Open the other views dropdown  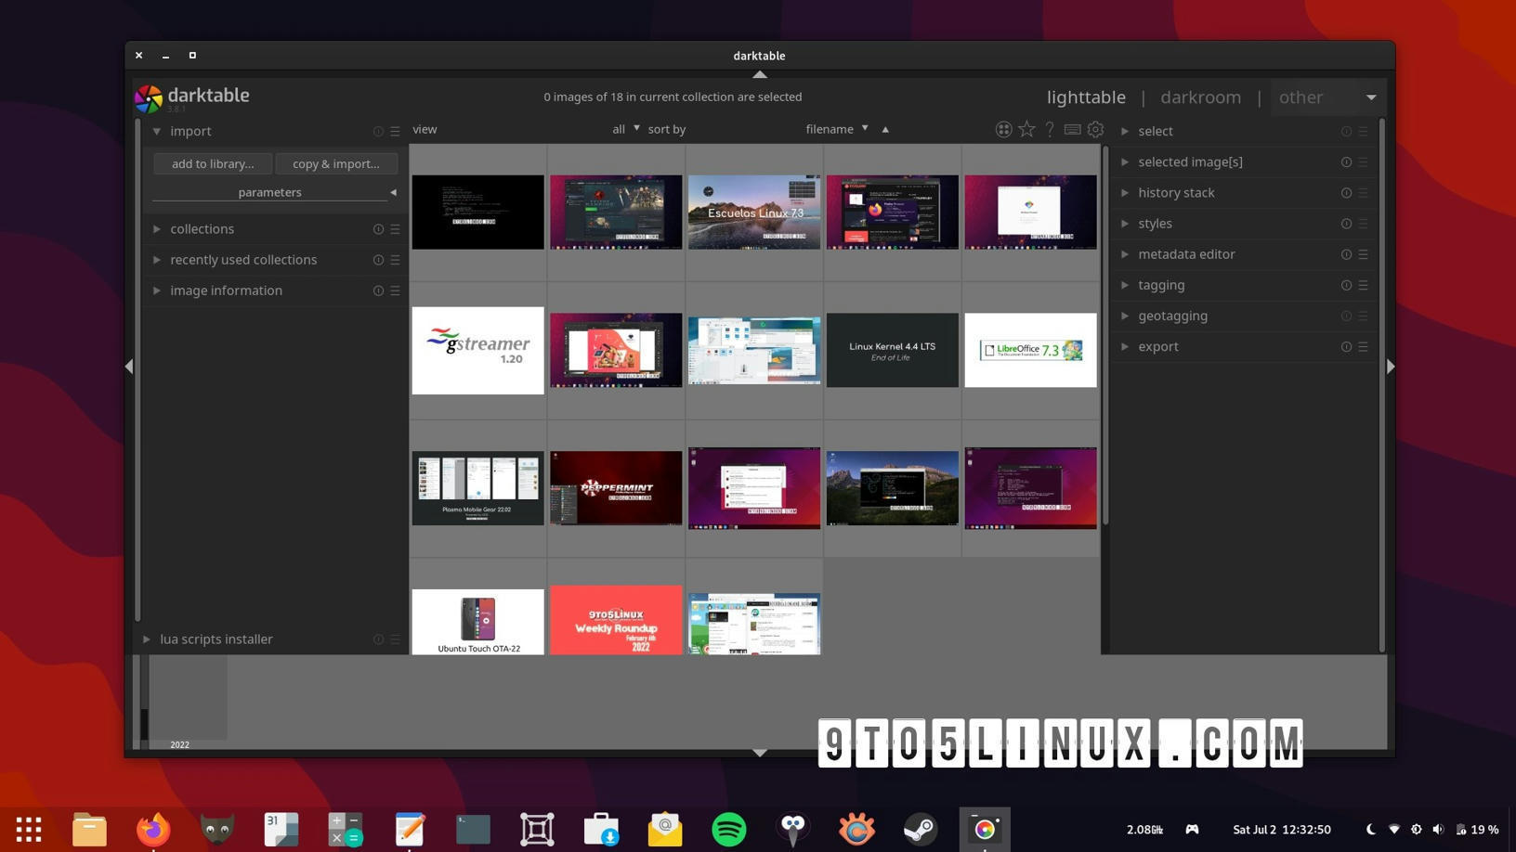click(1370, 97)
